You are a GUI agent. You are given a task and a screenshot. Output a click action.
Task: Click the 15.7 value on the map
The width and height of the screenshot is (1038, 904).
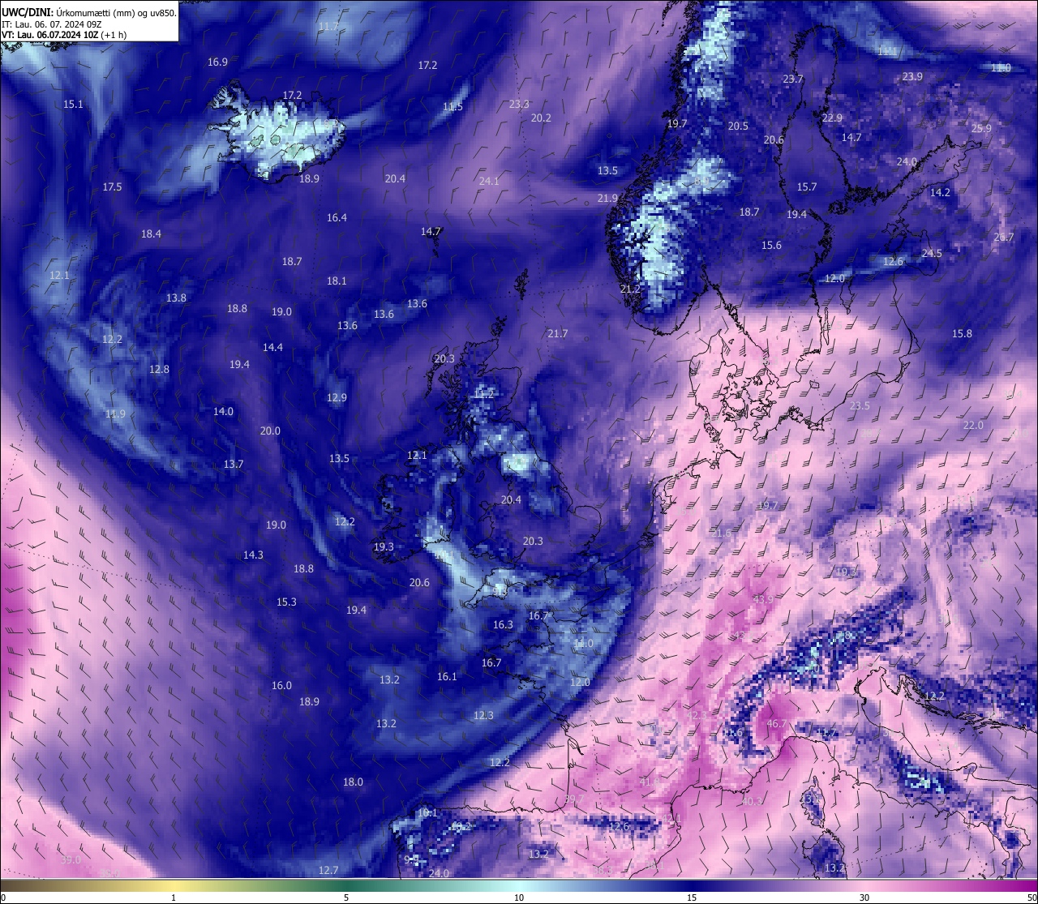[x=807, y=186]
